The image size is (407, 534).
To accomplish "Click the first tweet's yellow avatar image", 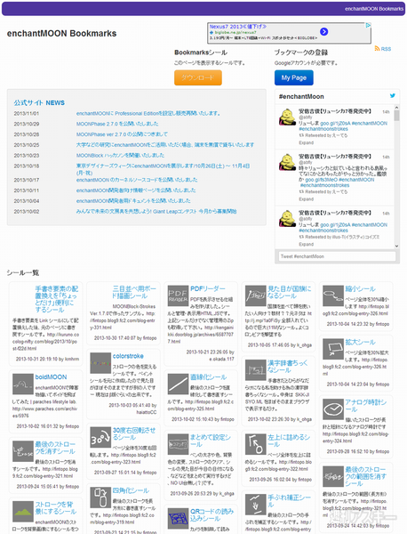I will click(x=287, y=117).
